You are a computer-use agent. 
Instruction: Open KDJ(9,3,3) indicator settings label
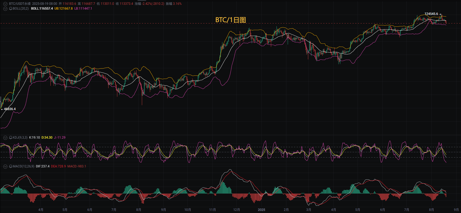(x=20, y=138)
